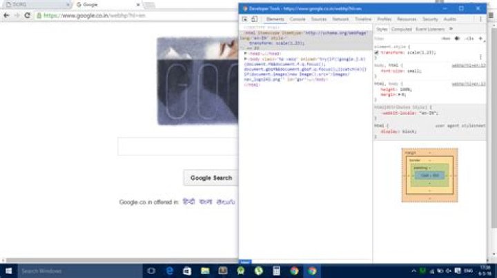Toggle the .cls class editor

coord(469,39)
